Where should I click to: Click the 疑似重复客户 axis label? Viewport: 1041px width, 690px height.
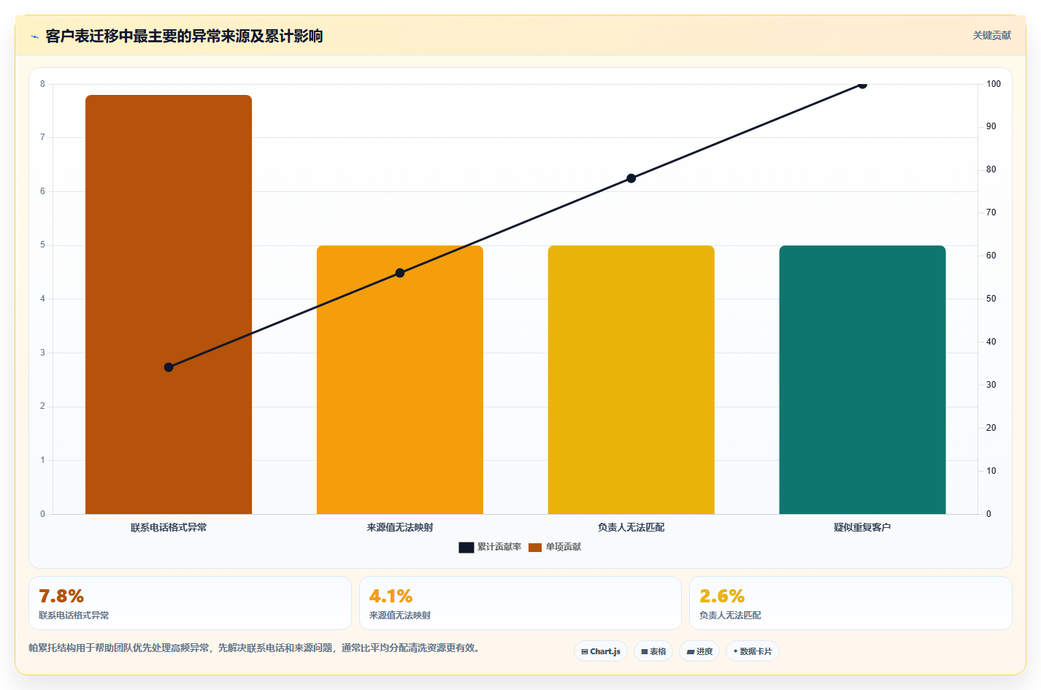click(862, 527)
